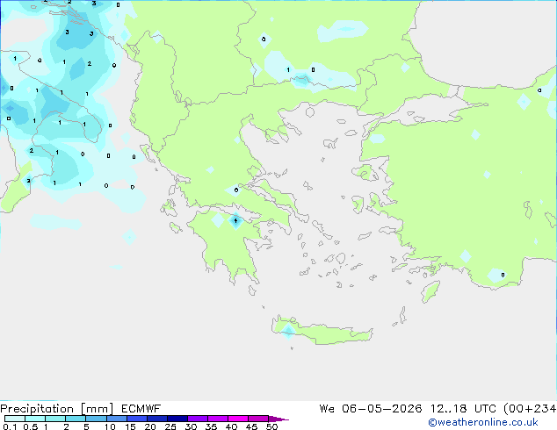Click the above-50 mm legend arrow tip
557x430 pixels.
278,419
